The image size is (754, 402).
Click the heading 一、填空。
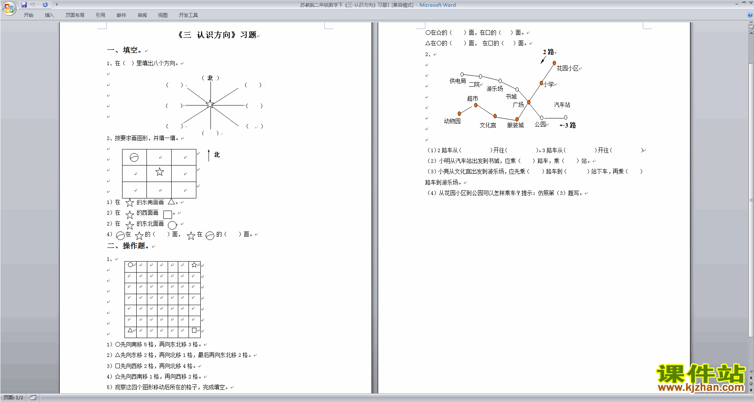pyautogui.click(x=125, y=50)
